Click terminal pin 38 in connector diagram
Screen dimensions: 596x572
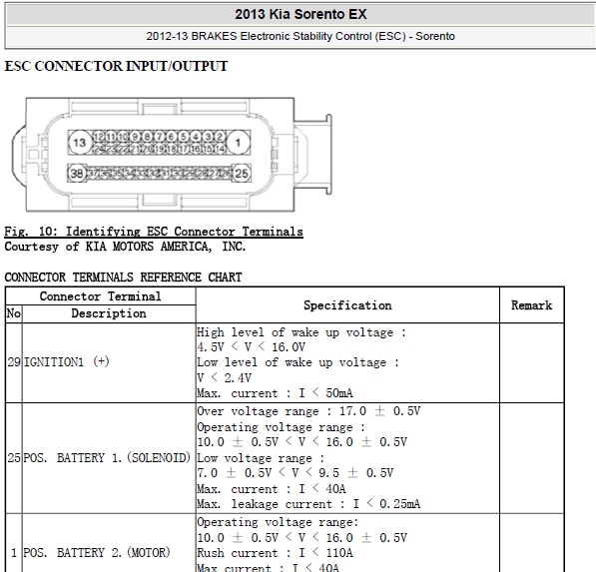(x=77, y=174)
